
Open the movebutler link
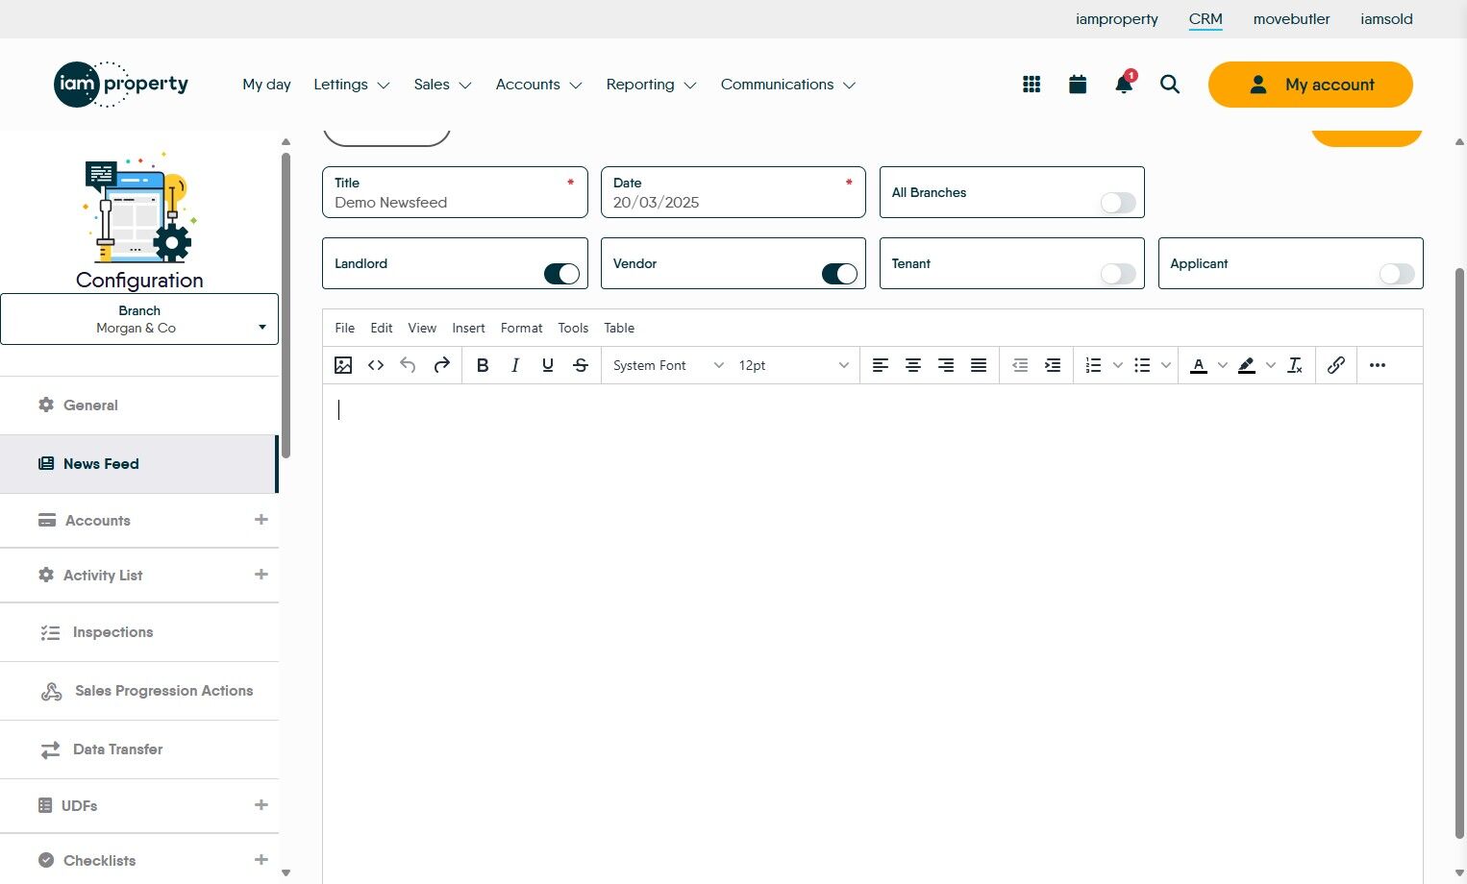[1291, 19]
